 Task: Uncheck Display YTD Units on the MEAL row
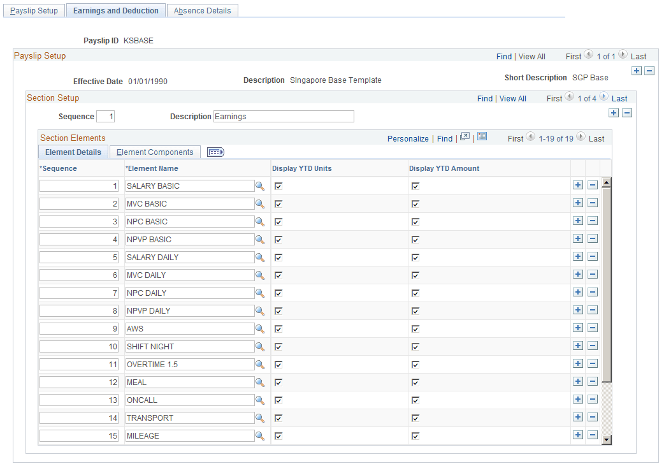click(x=278, y=382)
